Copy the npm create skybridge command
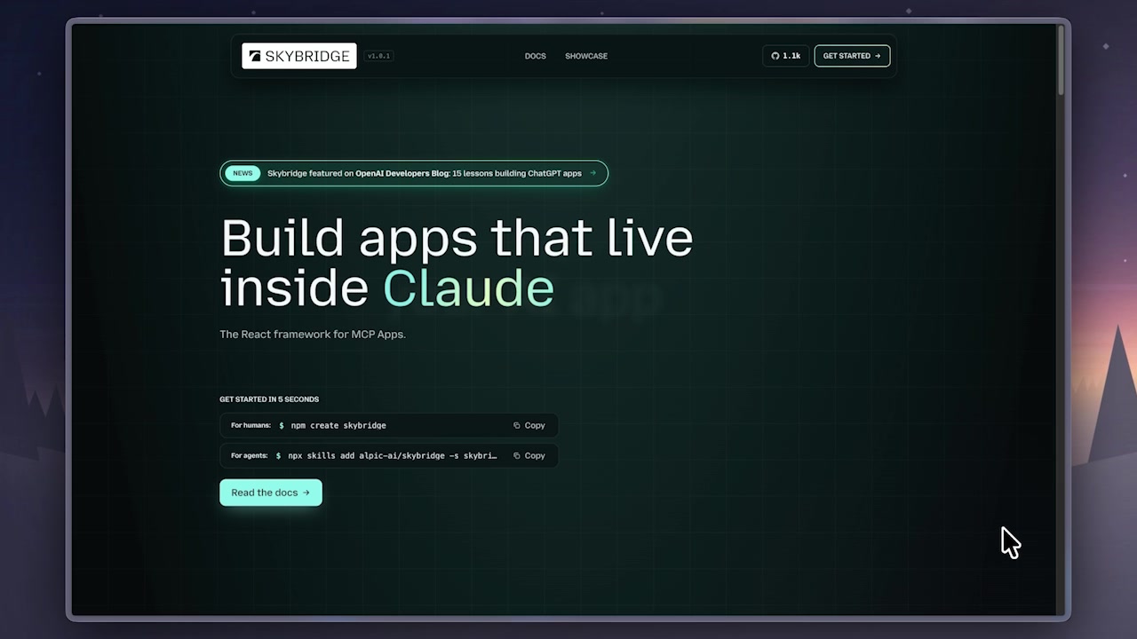The width and height of the screenshot is (1137, 639). click(x=529, y=425)
